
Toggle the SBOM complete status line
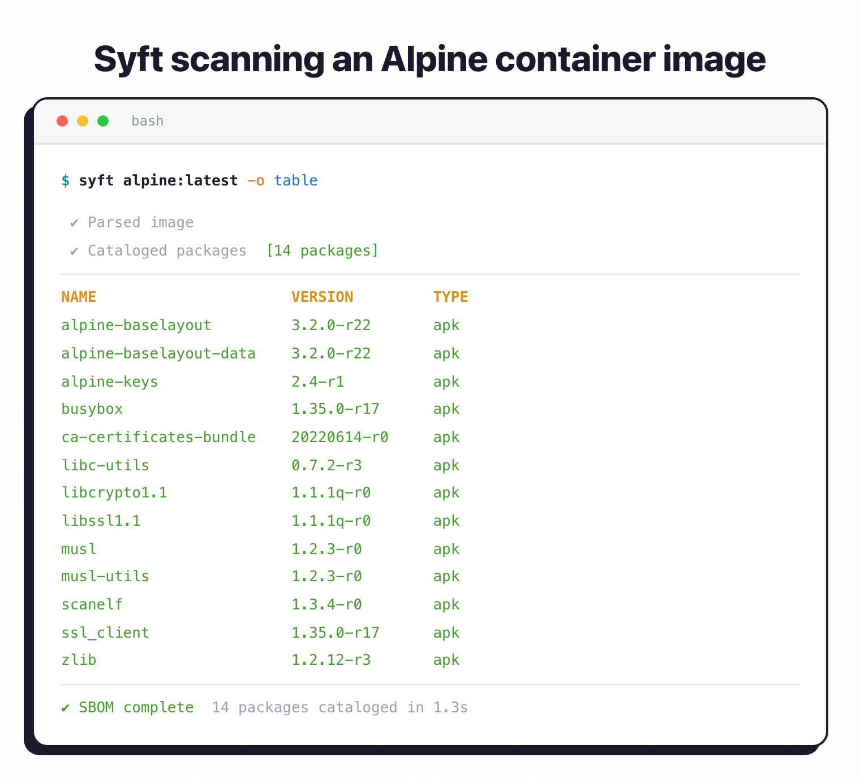136,707
